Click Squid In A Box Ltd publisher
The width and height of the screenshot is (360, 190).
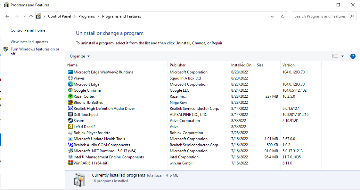(x=185, y=78)
